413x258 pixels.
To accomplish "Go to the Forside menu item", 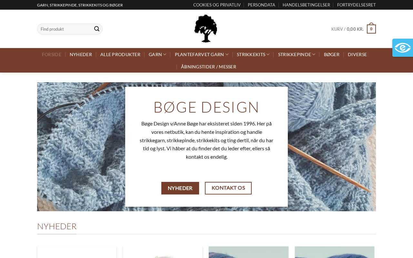I will tap(52, 55).
